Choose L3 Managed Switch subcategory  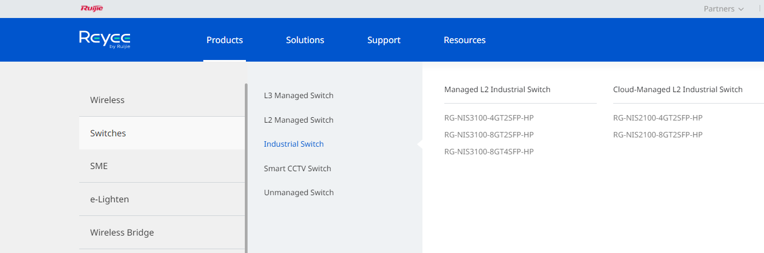tap(298, 95)
